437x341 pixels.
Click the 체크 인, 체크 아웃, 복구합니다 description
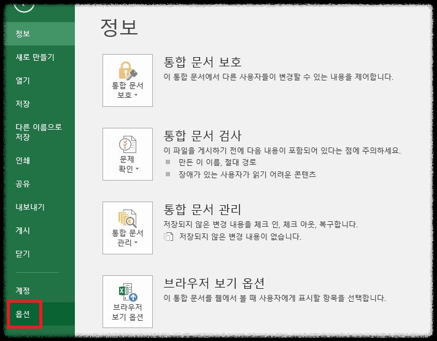[x=261, y=224]
